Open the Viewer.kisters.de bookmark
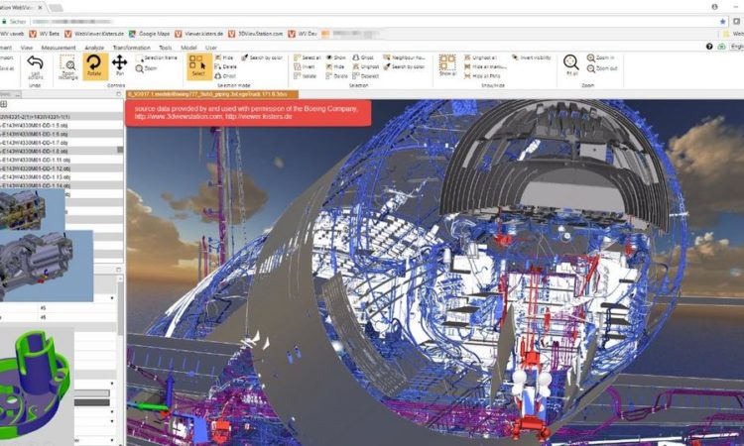744x446 pixels. coord(198,34)
